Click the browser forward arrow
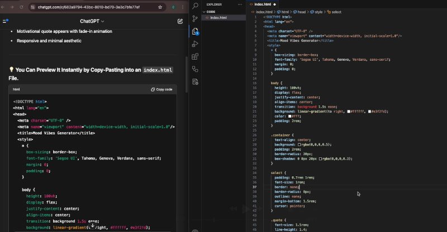The width and height of the screenshot is (447, 232). click(12, 7)
